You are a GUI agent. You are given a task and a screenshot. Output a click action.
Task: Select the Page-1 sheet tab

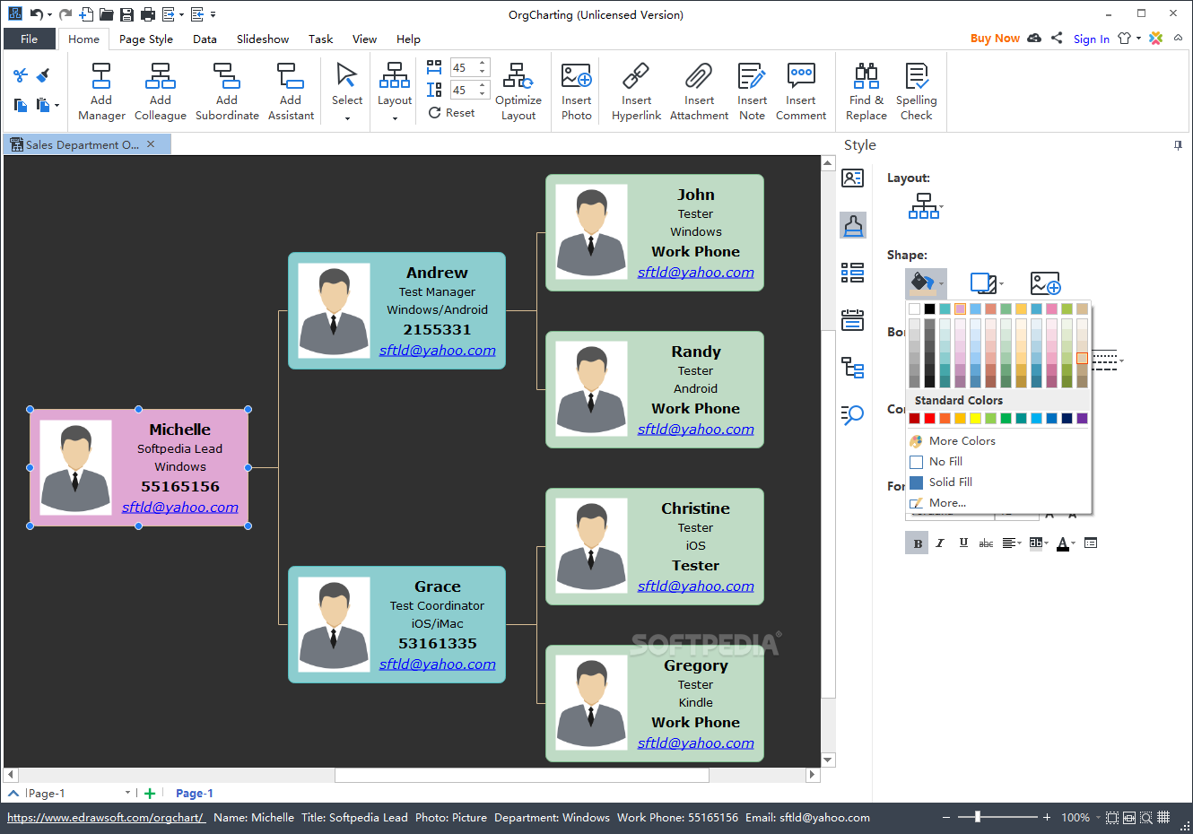click(194, 794)
